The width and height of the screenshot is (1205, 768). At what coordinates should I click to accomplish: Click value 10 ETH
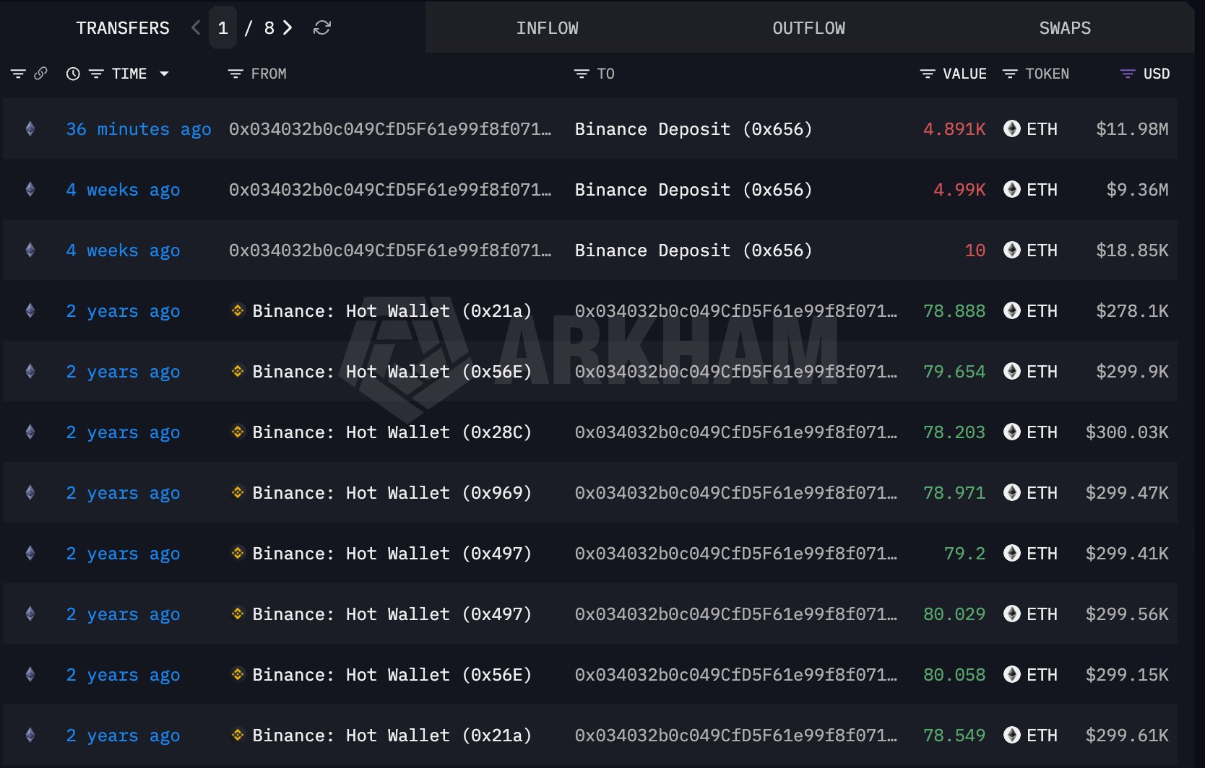(975, 250)
